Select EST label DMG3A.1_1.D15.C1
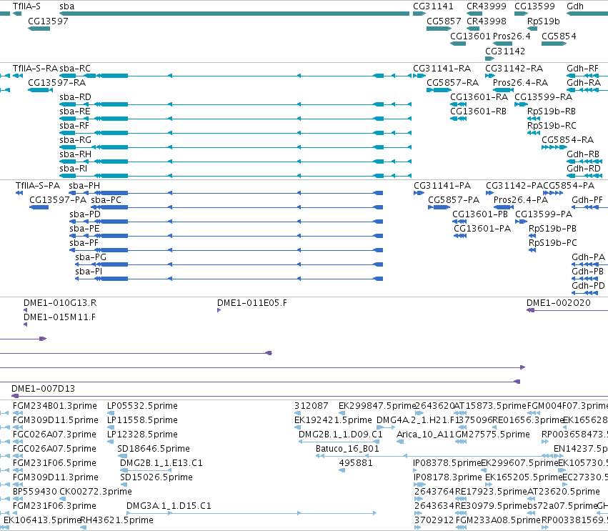This screenshot has width=608, height=531. [169, 506]
